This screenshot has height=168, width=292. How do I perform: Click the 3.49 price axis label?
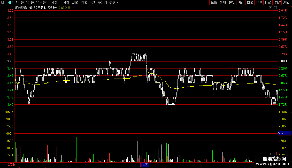tap(10, 54)
